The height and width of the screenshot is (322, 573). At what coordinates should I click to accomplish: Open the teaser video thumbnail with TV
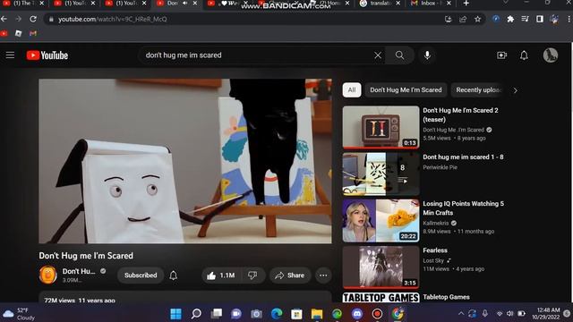click(381, 127)
